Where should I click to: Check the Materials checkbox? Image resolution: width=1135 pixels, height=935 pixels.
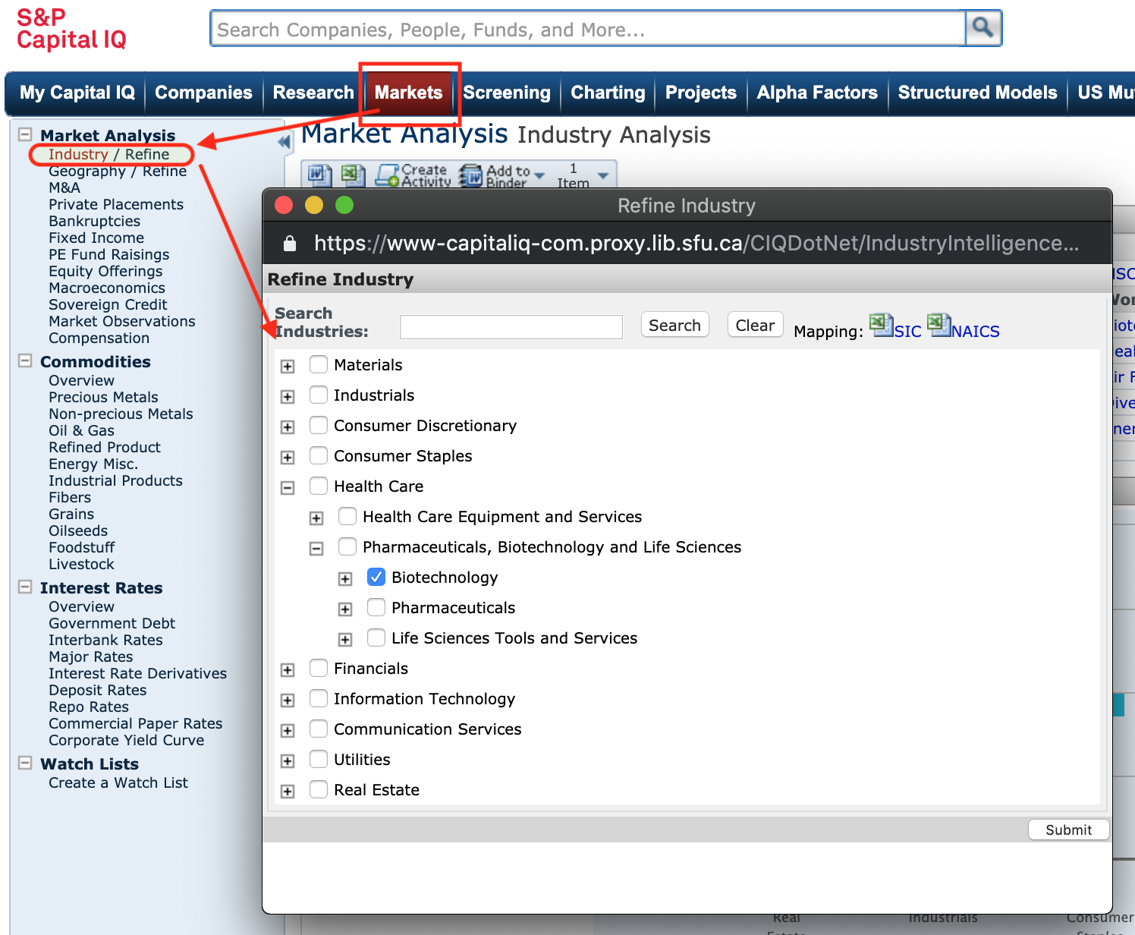pyautogui.click(x=319, y=364)
